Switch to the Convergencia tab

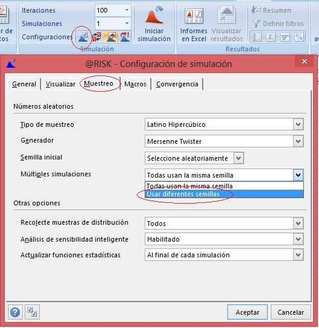click(177, 84)
